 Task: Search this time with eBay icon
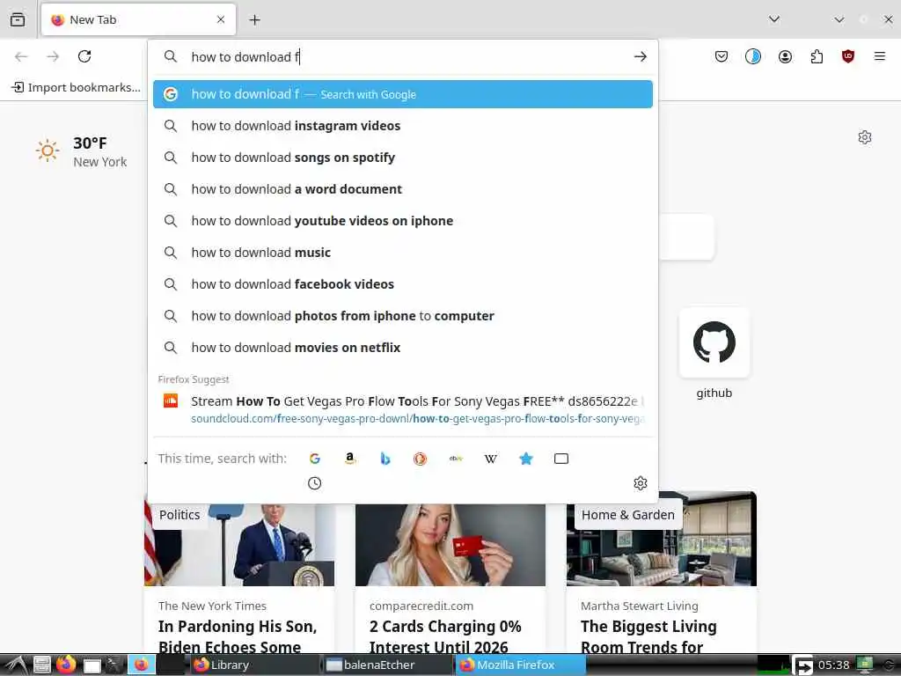point(456,459)
